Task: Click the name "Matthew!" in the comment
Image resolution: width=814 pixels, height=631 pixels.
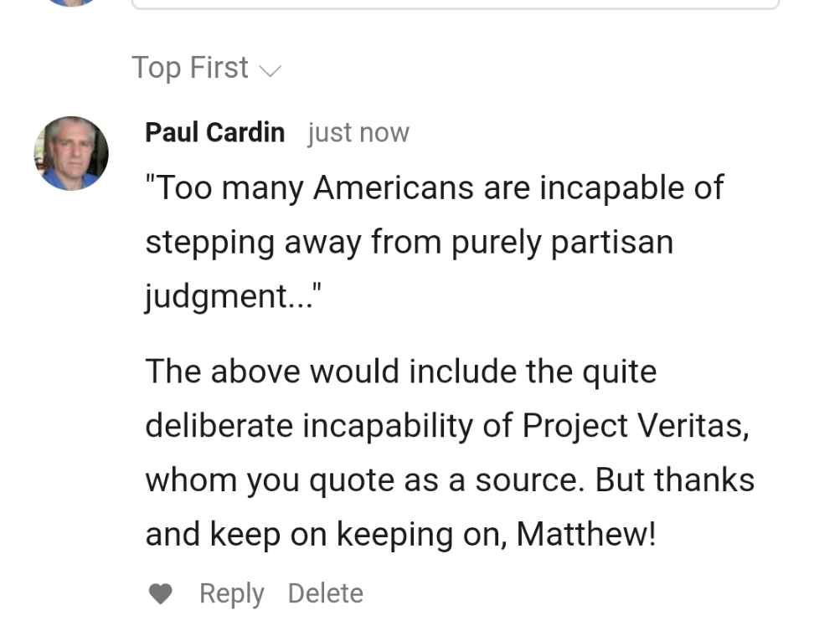Action: (x=586, y=534)
